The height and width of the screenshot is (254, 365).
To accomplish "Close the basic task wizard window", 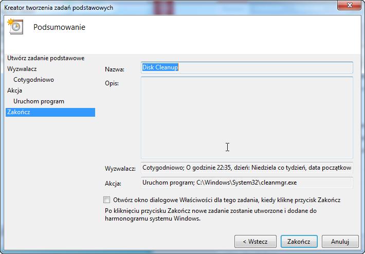I will pos(350,5).
